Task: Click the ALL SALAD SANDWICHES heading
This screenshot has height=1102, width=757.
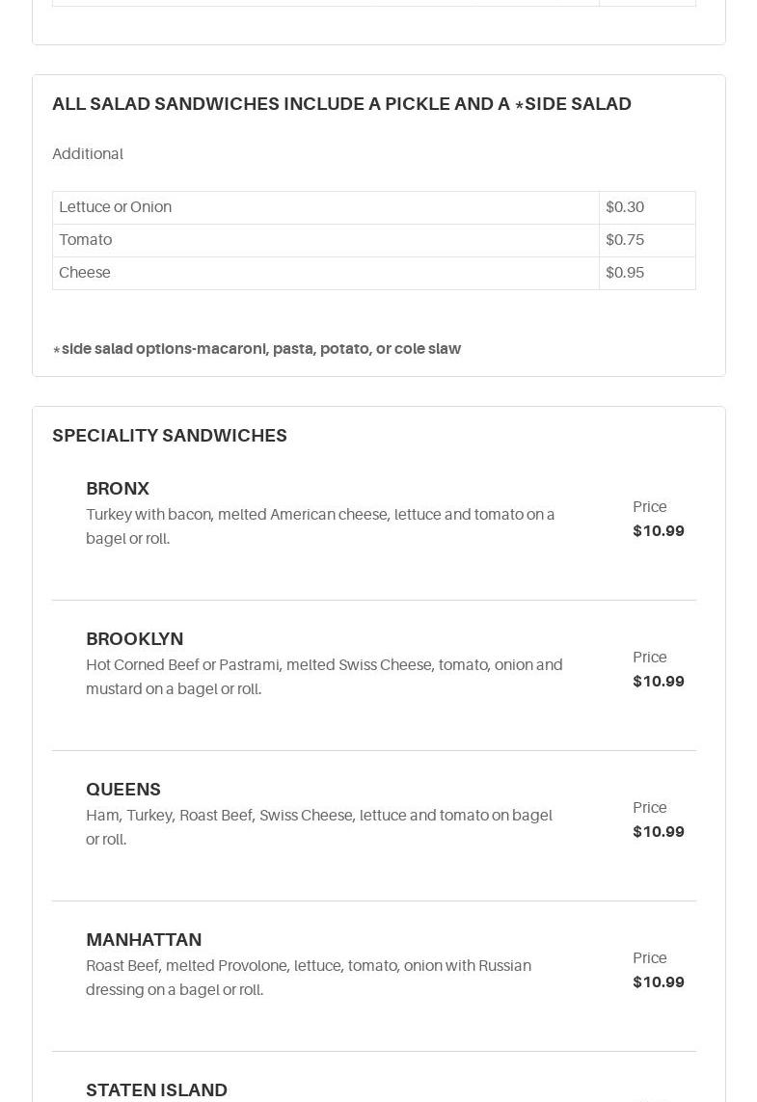Action: tap(341, 104)
